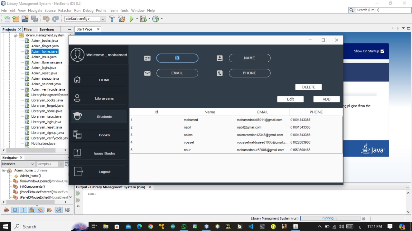
Task: Click the Redo arrow in toolbar
Action: tap(55, 19)
